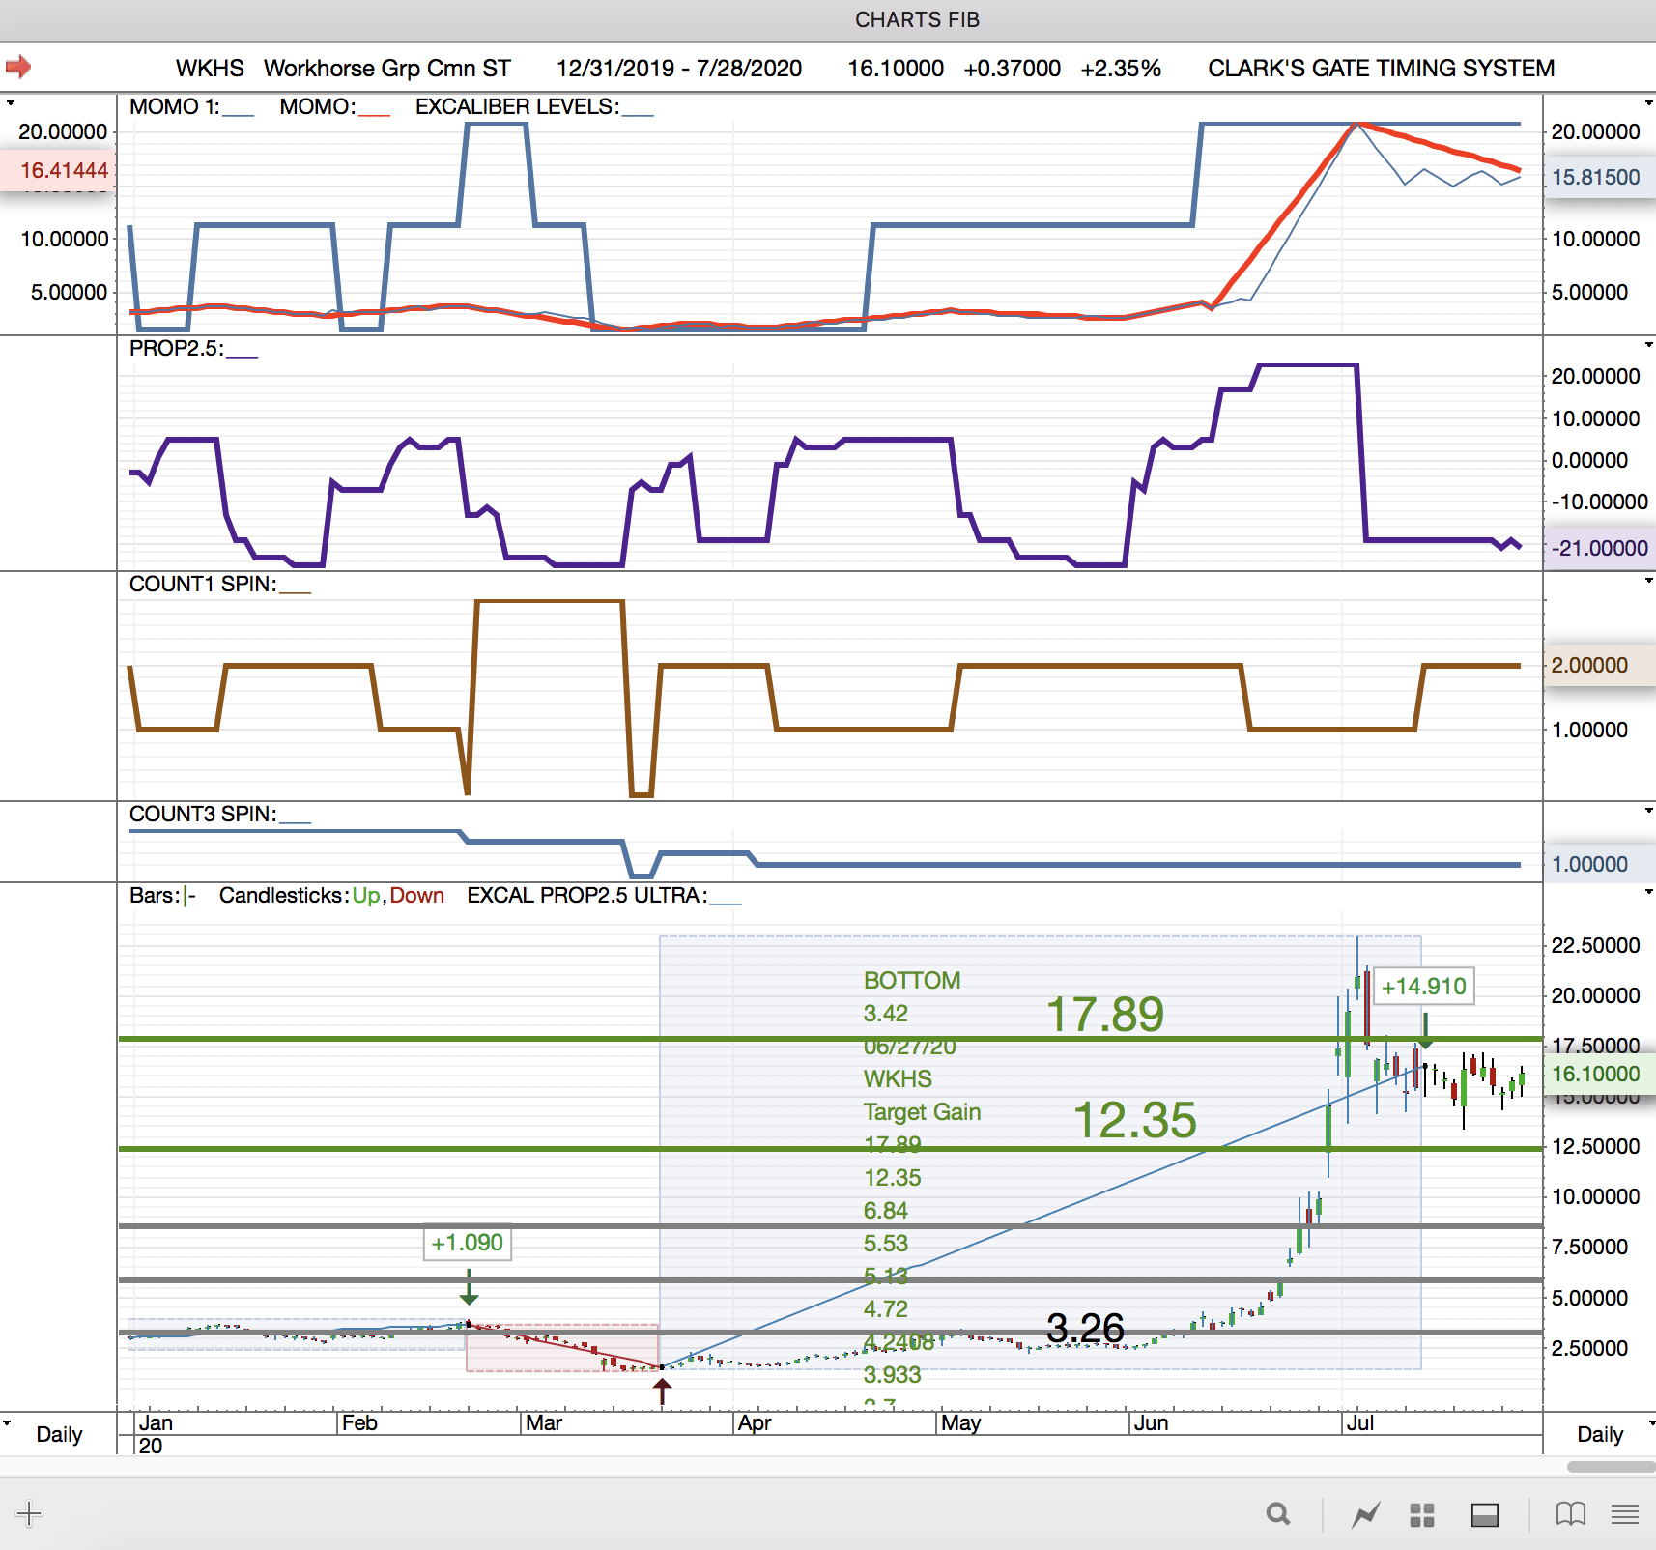Viewport: 1656px width, 1550px height.
Task: Open the magnifier search icon
Action: pyautogui.click(x=1278, y=1514)
